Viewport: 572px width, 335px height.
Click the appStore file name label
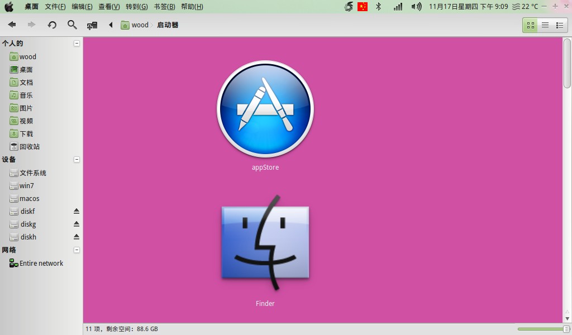coord(265,167)
